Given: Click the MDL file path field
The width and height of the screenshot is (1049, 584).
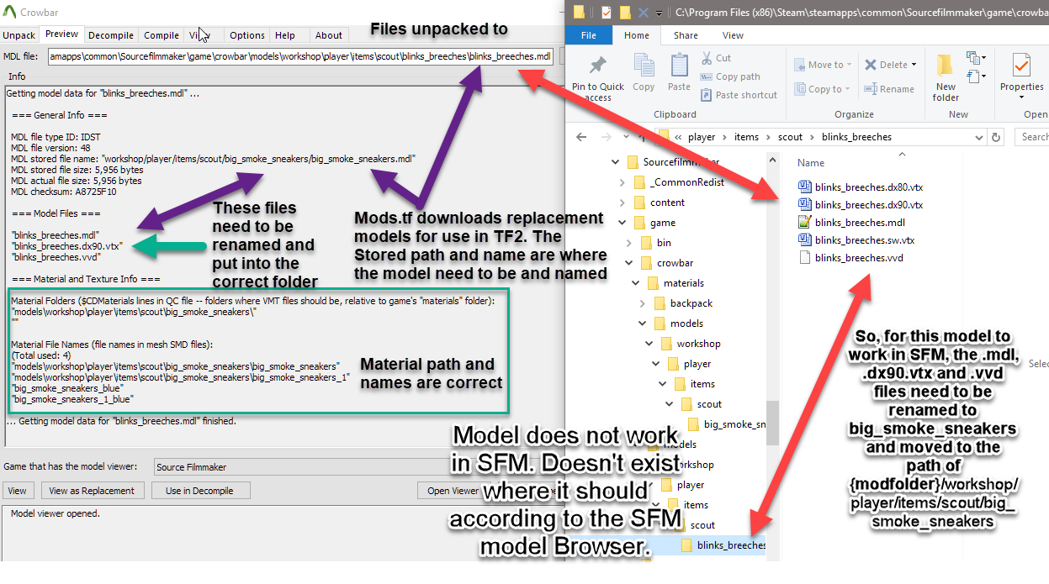Looking at the screenshot, I should [300, 56].
